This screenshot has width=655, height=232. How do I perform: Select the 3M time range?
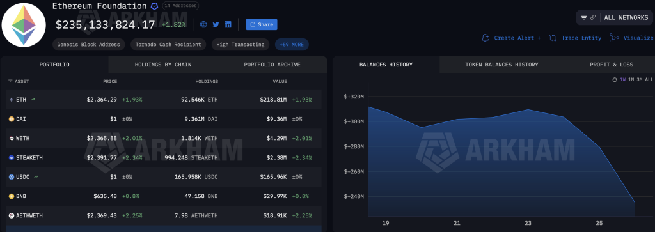pyautogui.click(x=640, y=80)
